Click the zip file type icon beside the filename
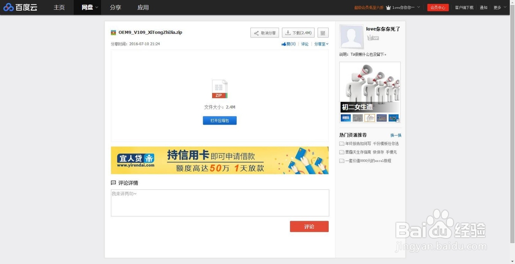 coord(113,32)
